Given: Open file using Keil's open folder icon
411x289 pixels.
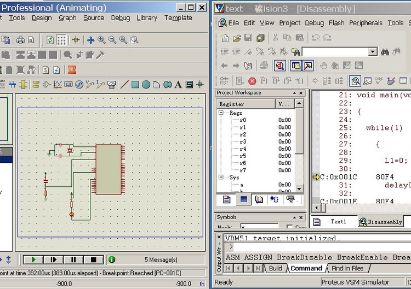Looking at the screenshot, I should click(237, 38).
